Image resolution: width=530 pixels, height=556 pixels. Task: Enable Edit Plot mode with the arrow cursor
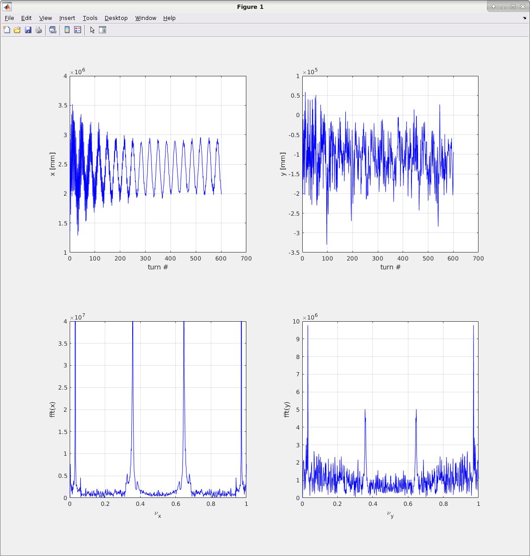click(92, 30)
